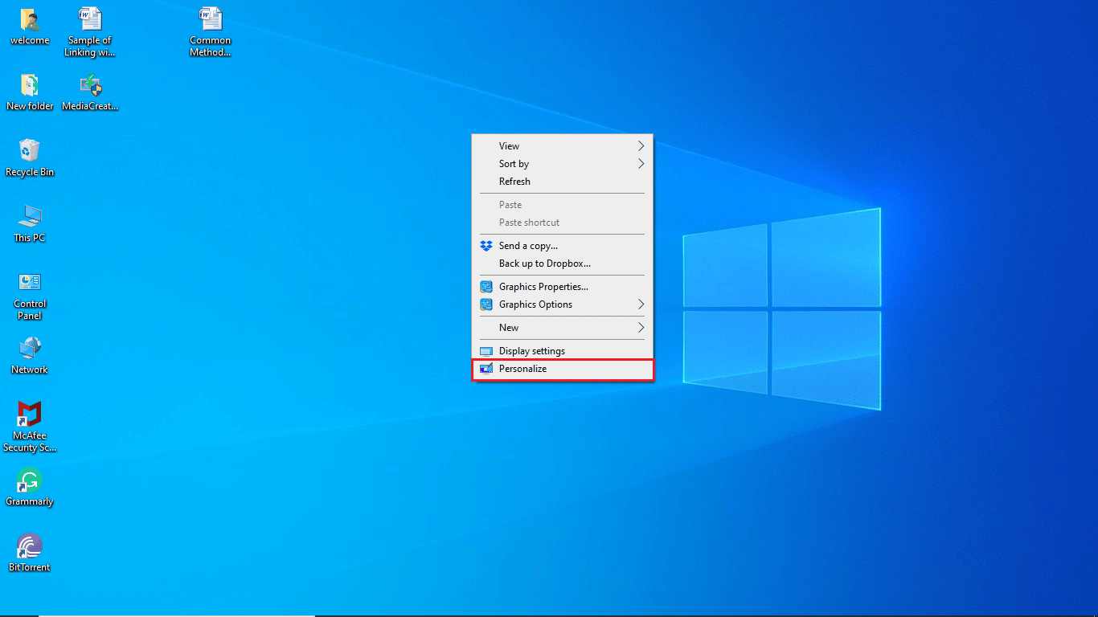Open Display settings from context menu
This screenshot has width=1098, height=617.
coord(563,351)
